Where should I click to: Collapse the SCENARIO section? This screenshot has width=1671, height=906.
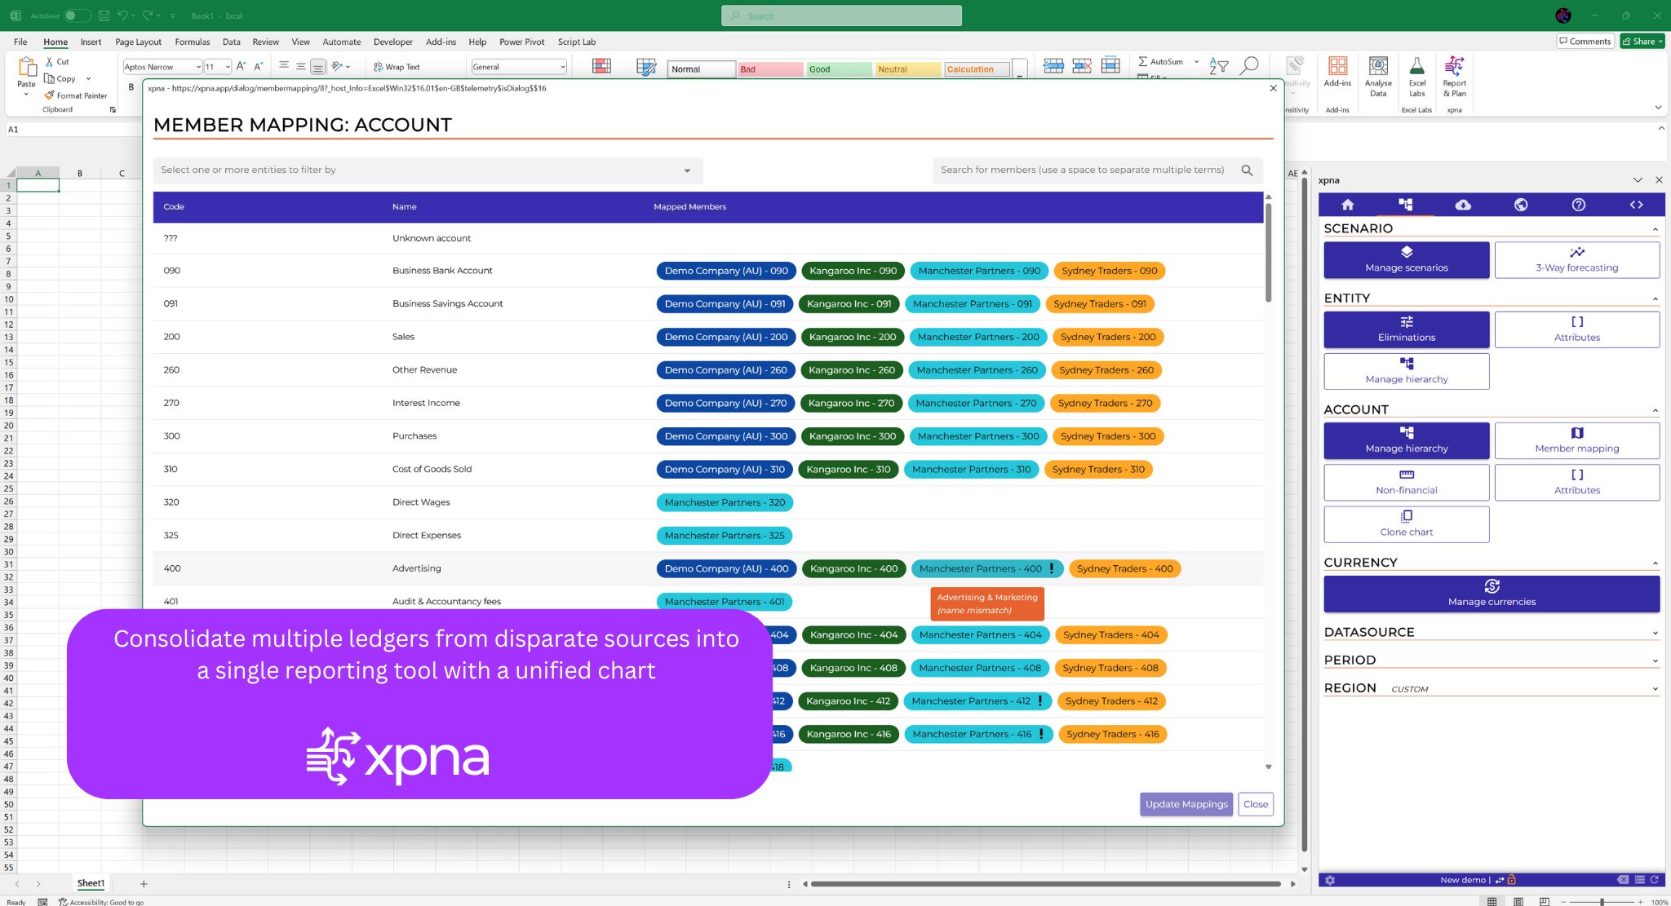1655,229
